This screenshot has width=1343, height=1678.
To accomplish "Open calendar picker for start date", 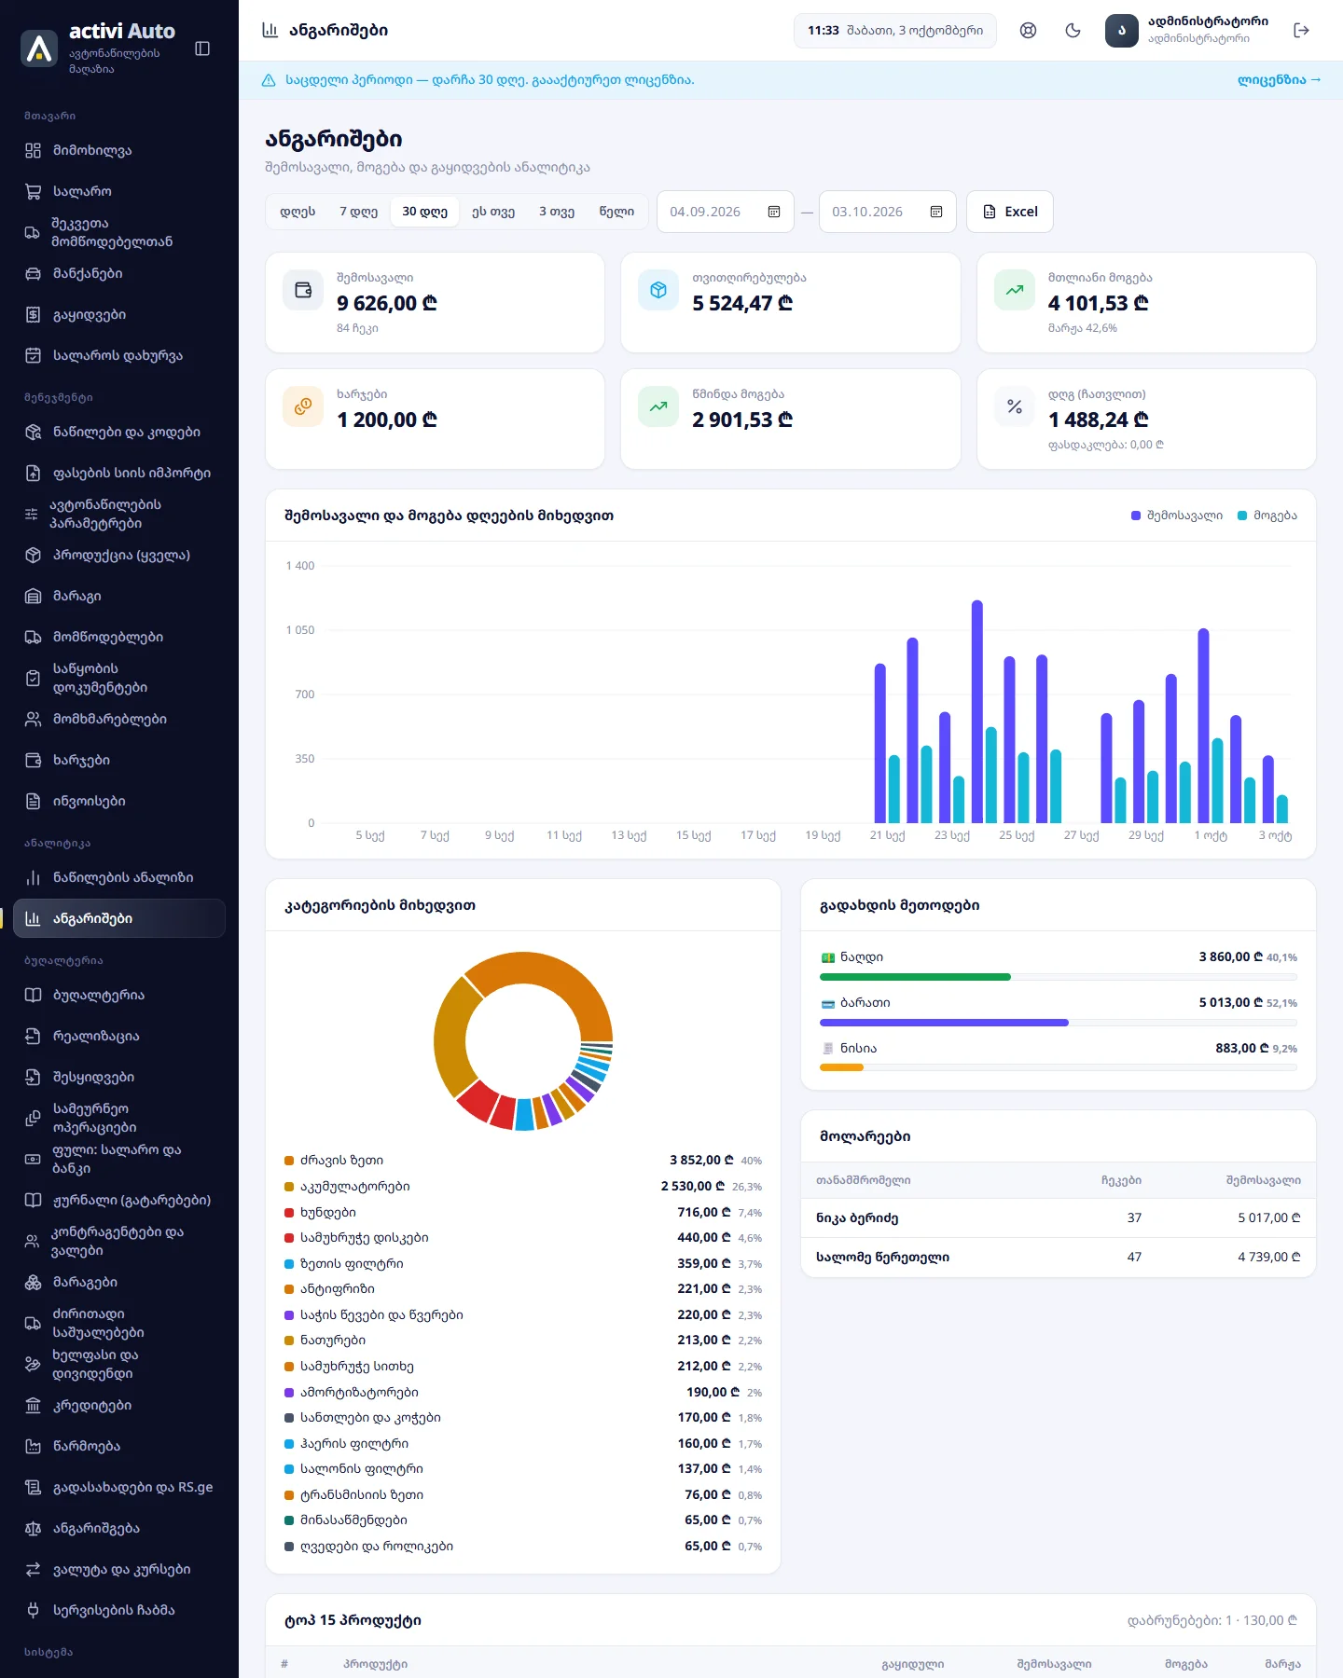I will (x=774, y=212).
